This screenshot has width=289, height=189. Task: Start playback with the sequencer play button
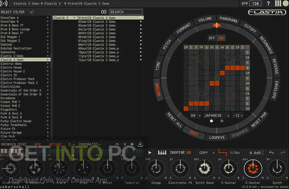pos(150,153)
